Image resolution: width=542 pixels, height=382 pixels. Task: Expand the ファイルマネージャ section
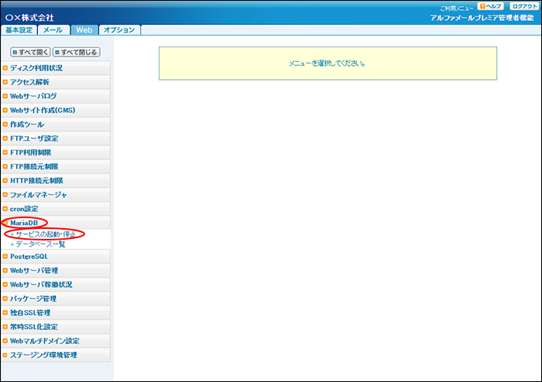tap(39, 195)
